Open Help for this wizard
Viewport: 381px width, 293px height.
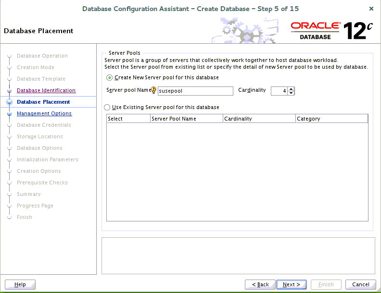pyautogui.click(x=20, y=284)
